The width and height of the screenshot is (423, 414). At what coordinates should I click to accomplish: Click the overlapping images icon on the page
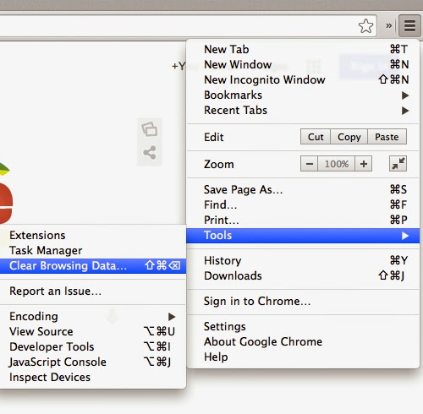(150, 129)
